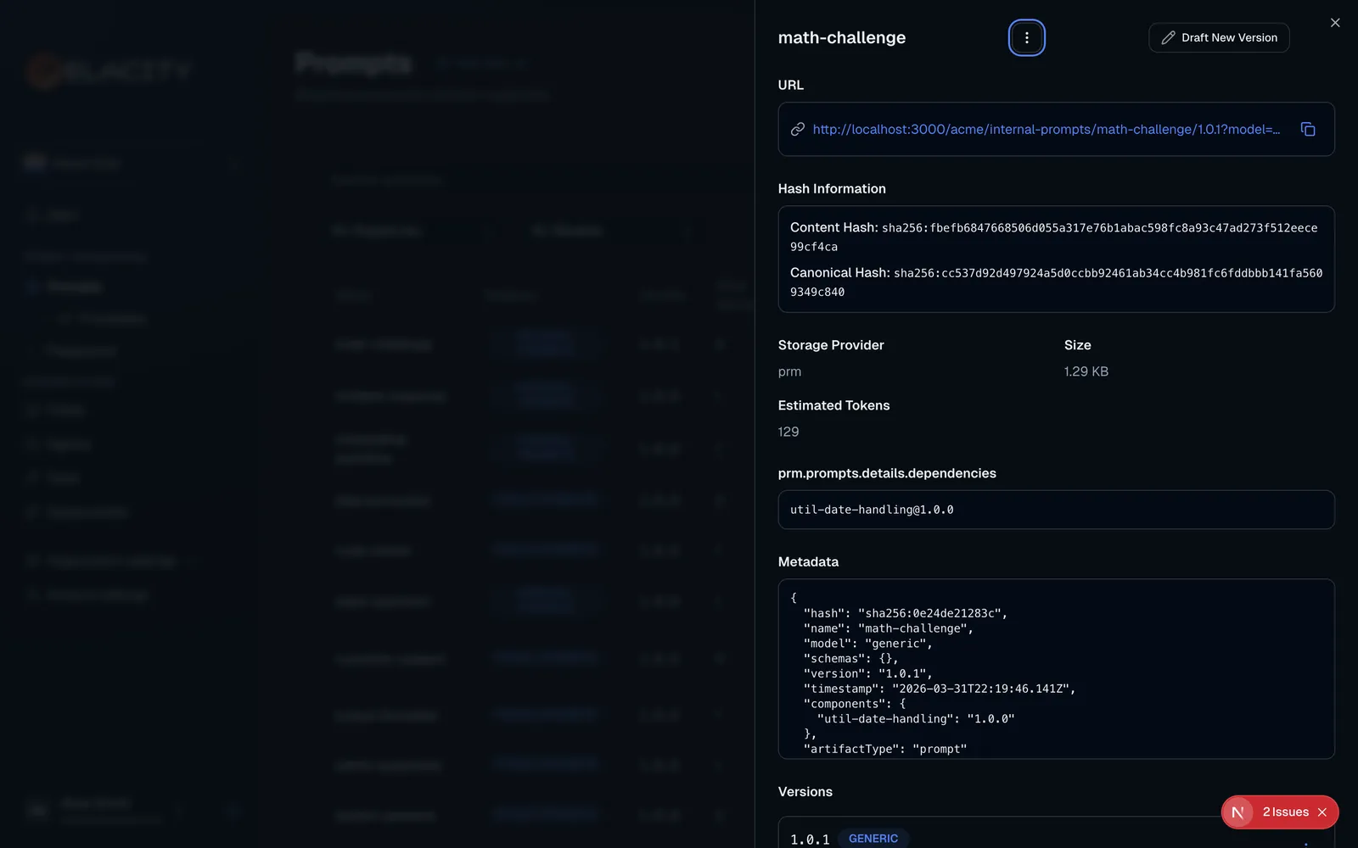Click the "hash": "sha256:0e24de21283c" metadata line
The height and width of the screenshot is (848, 1358).
[906, 613]
